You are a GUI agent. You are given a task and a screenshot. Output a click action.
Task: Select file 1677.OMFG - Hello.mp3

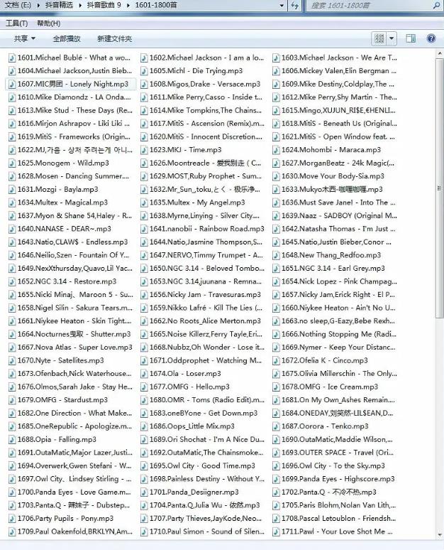point(185,387)
